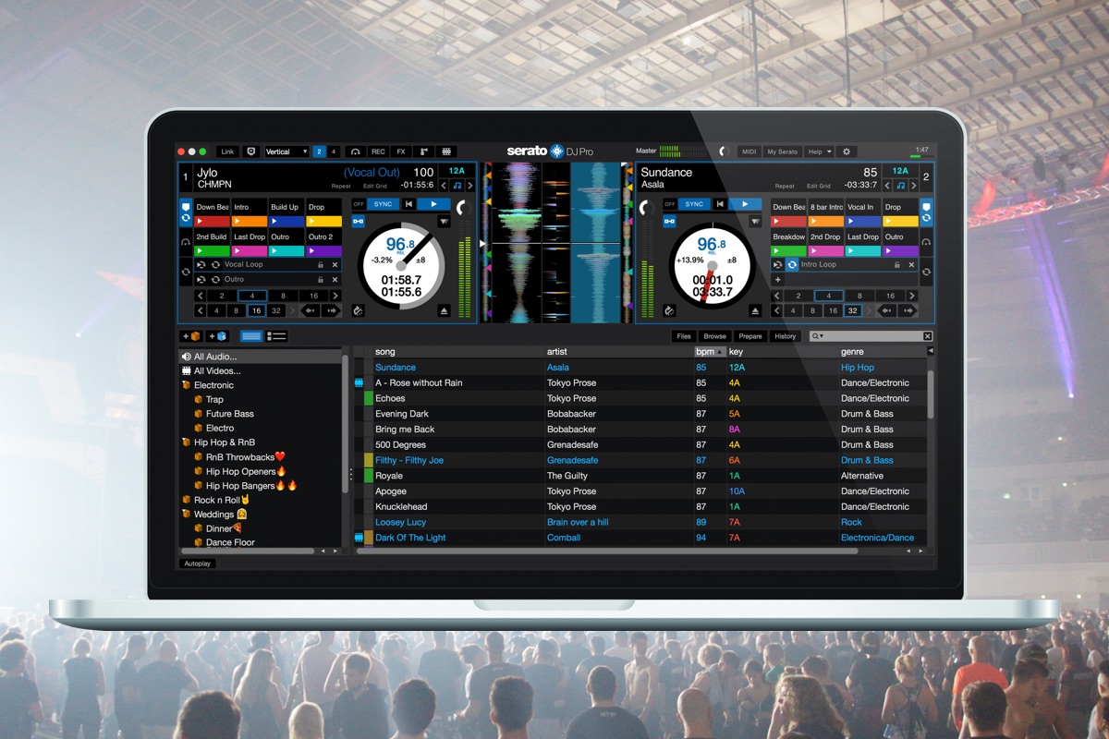Play the track on deck 1

[x=433, y=204]
